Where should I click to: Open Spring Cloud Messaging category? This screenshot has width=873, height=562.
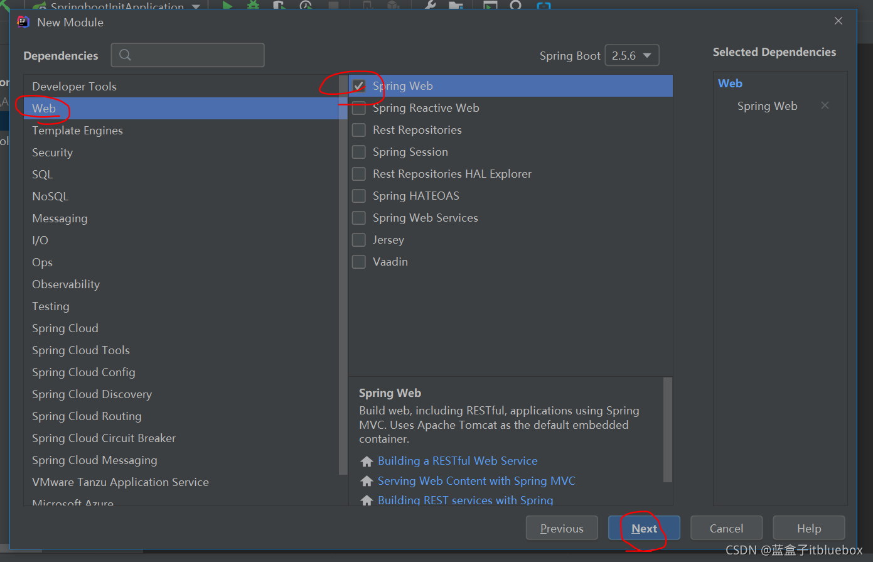(181, 460)
